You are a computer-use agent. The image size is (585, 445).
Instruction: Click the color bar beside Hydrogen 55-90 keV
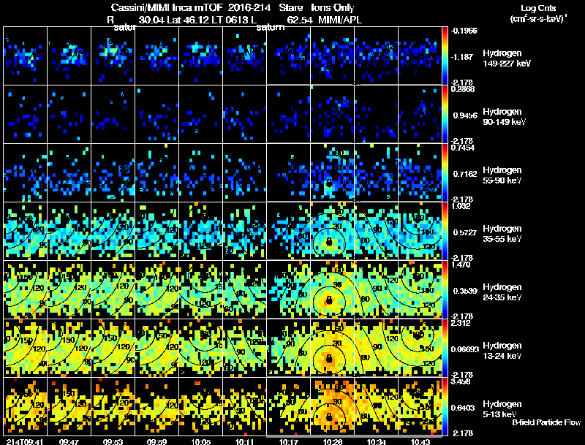[445, 172]
